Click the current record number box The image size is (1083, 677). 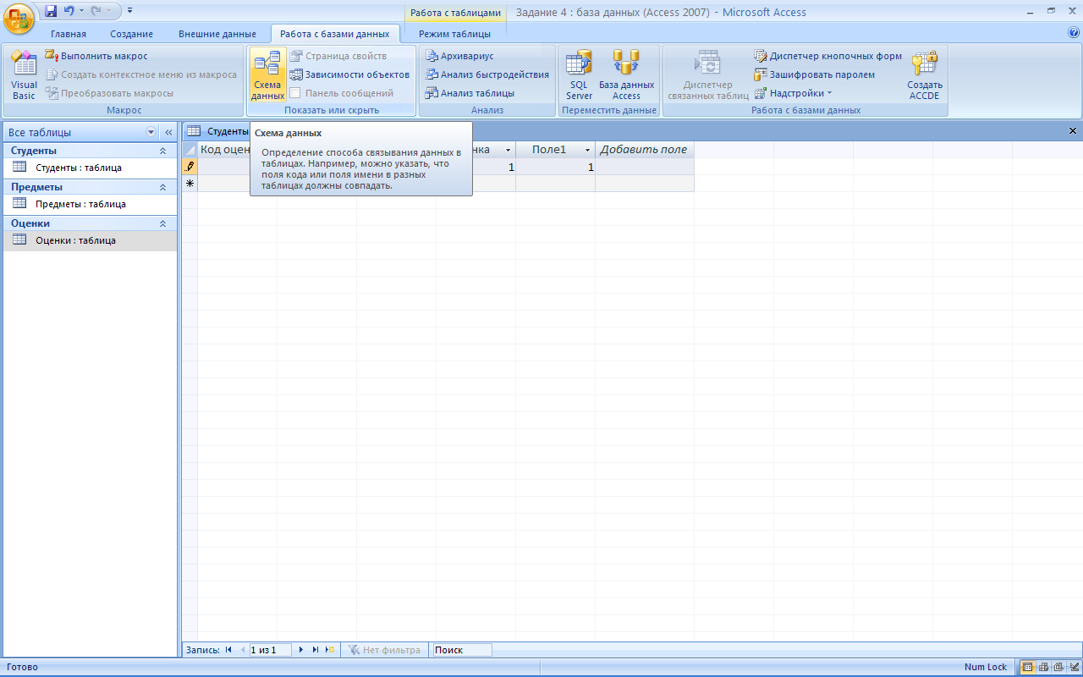[270, 650]
